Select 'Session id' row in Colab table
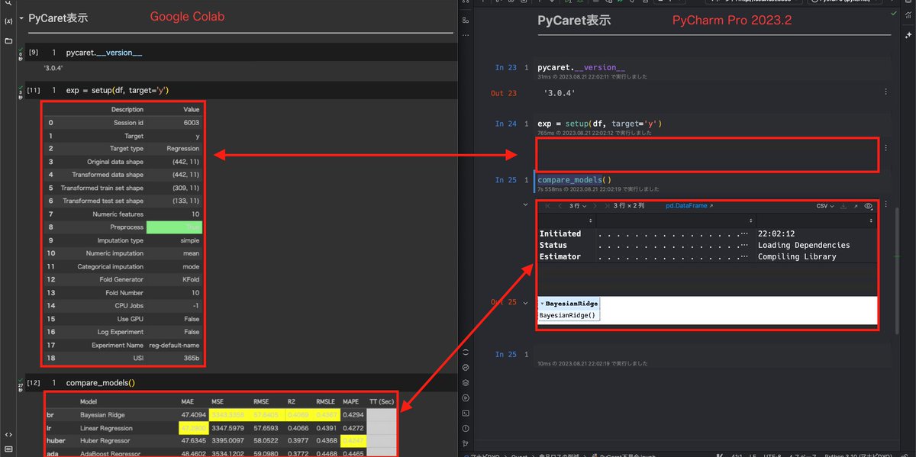Viewport: 916px width, 457px height. 124,122
